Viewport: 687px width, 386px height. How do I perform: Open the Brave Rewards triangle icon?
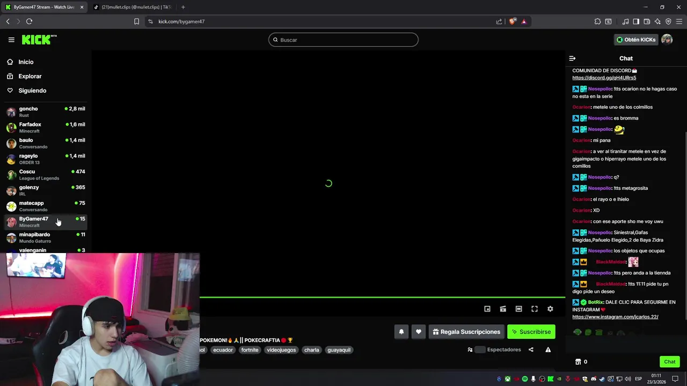524,21
